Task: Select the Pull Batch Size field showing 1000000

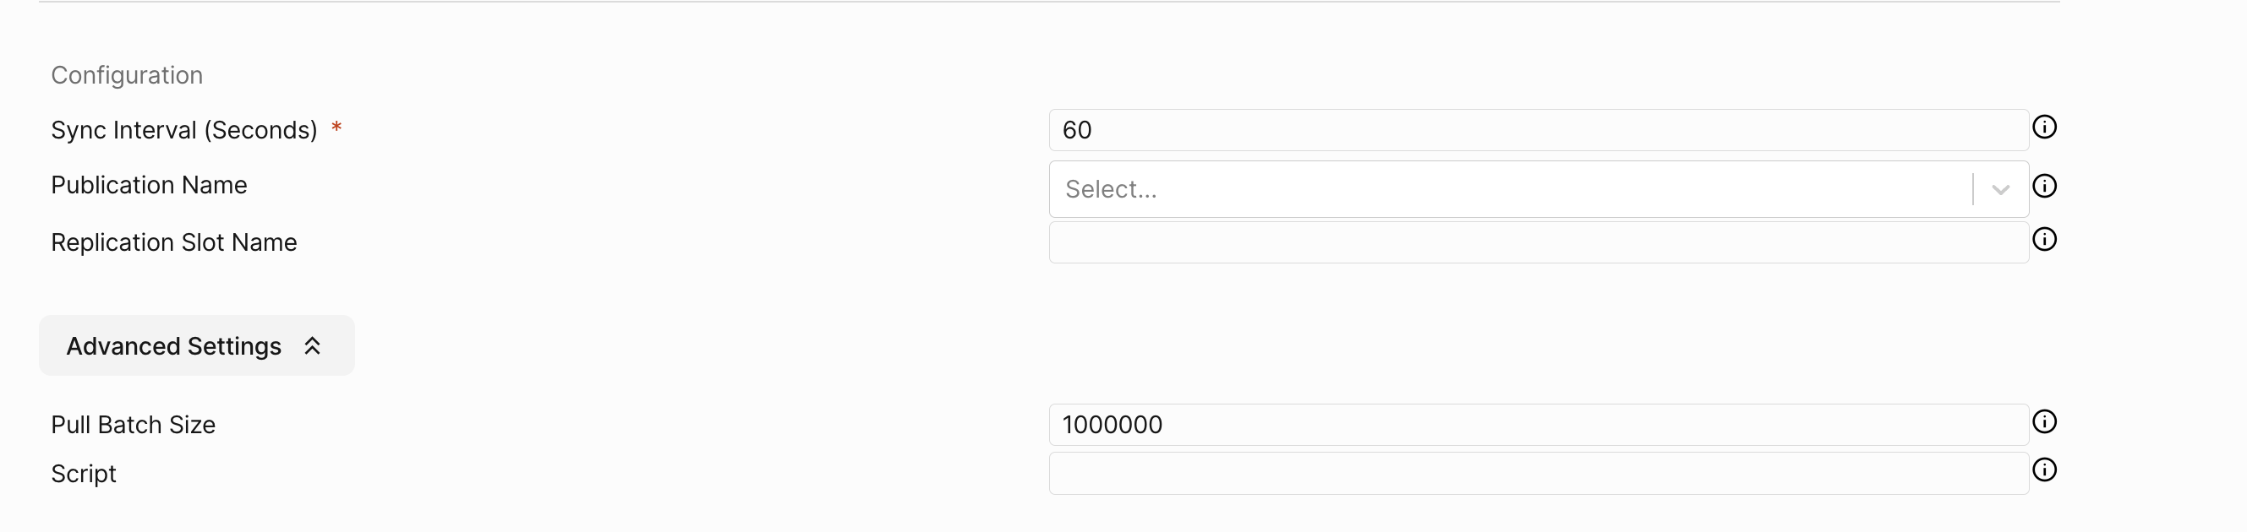Action: 1539,425
